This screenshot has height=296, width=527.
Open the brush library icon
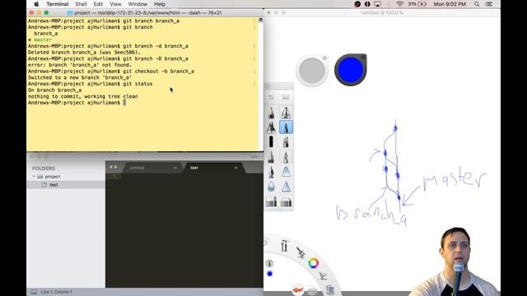pos(286,97)
